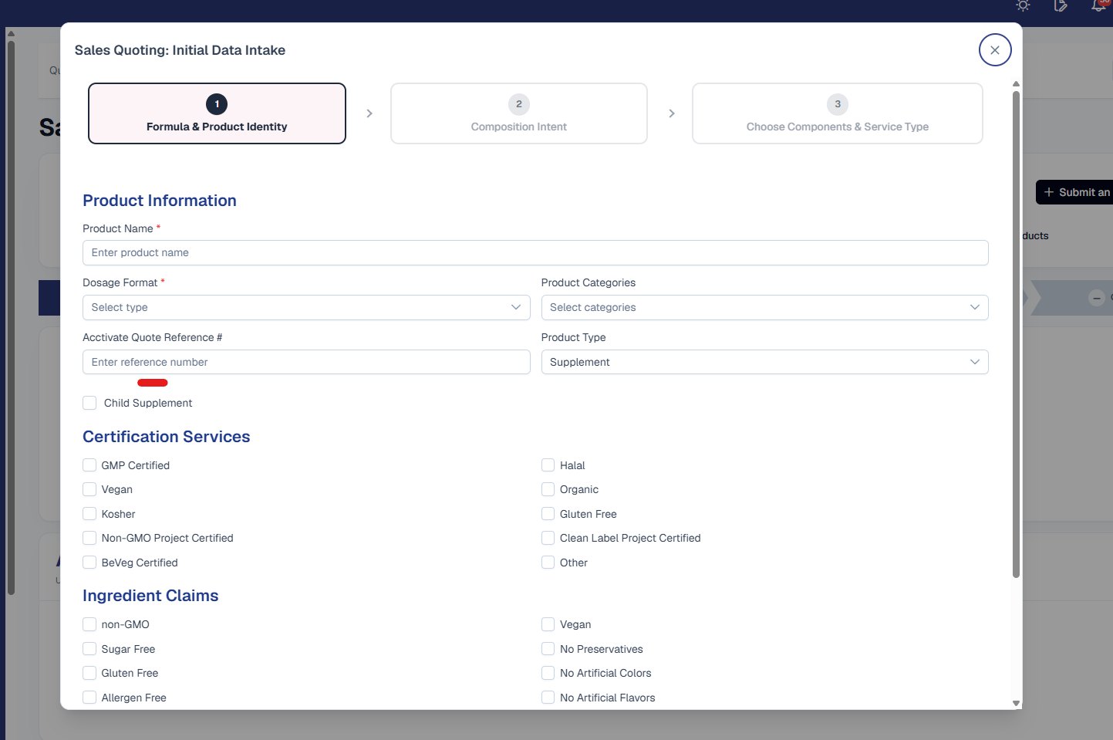Check Non-GMO Project Certified checkbox
The image size is (1113, 740).
pyautogui.click(x=89, y=538)
